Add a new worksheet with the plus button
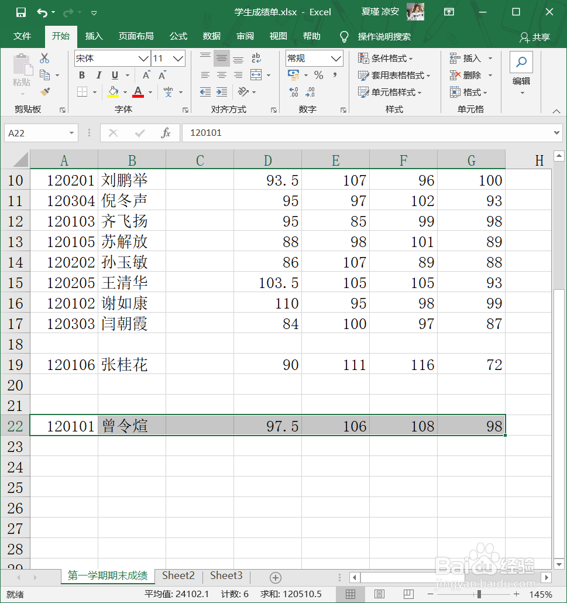Screen dimensions: 567x603 (x=274, y=577)
